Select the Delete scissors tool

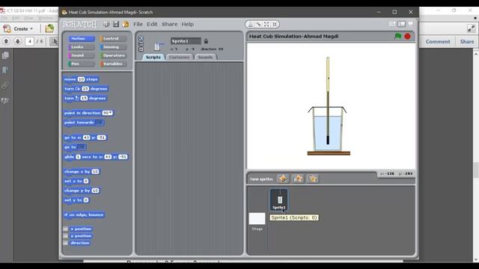coord(259,24)
